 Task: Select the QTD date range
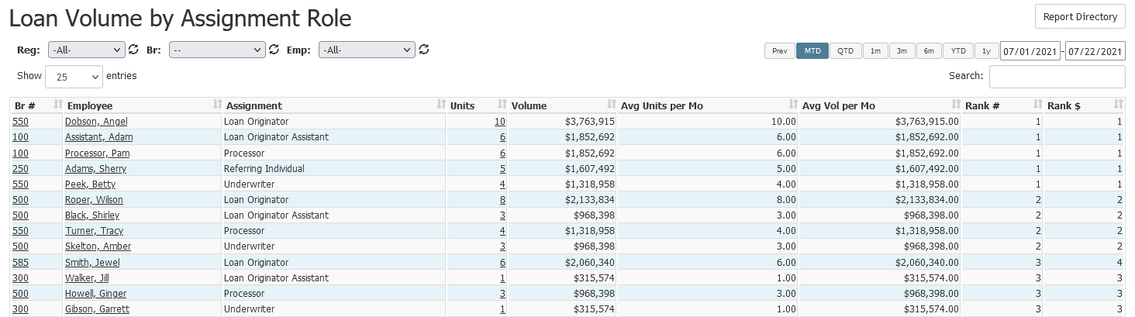coord(845,50)
